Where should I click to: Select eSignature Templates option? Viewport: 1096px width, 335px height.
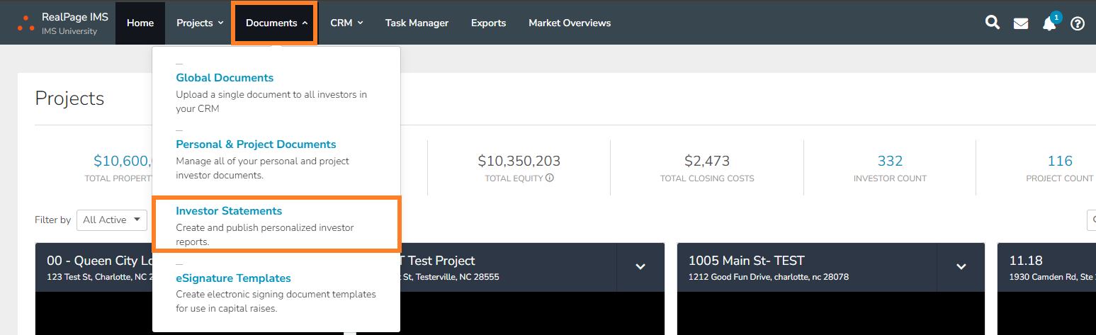[233, 278]
